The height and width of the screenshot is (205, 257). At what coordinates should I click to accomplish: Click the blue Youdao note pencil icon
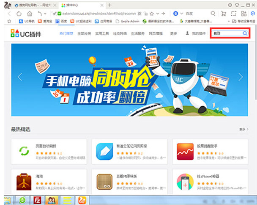pyautogui.click(x=104, y=152)
